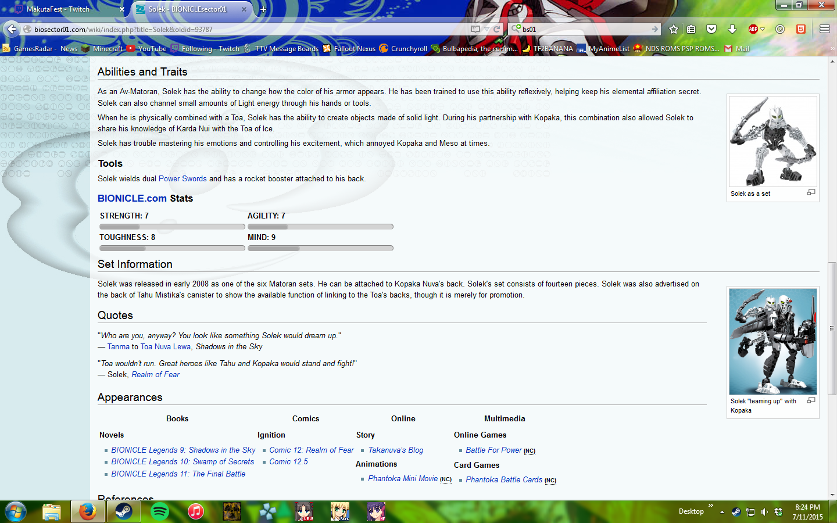The width and height of the screenshot is (837, 523).
Task: Show more bookmarks chevron
Action: 832,49
